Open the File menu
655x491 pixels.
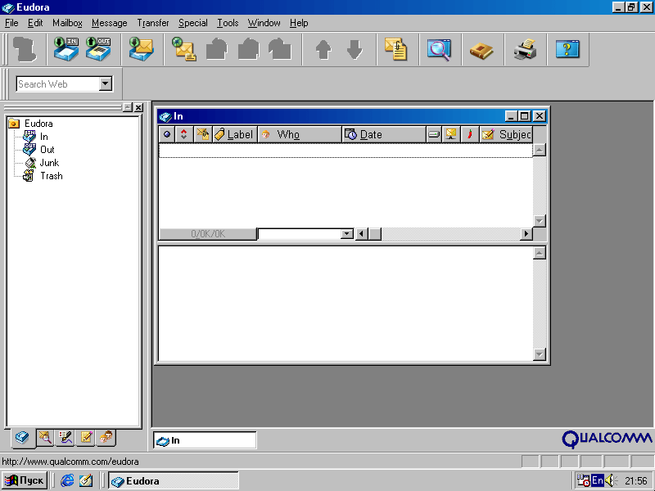(11, 23)
